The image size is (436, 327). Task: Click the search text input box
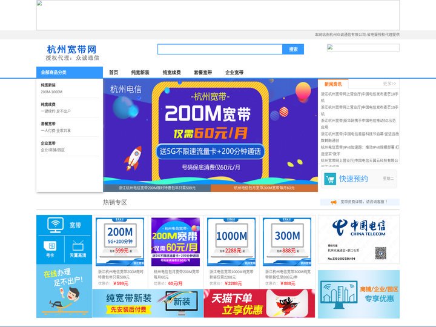(220, 49)
